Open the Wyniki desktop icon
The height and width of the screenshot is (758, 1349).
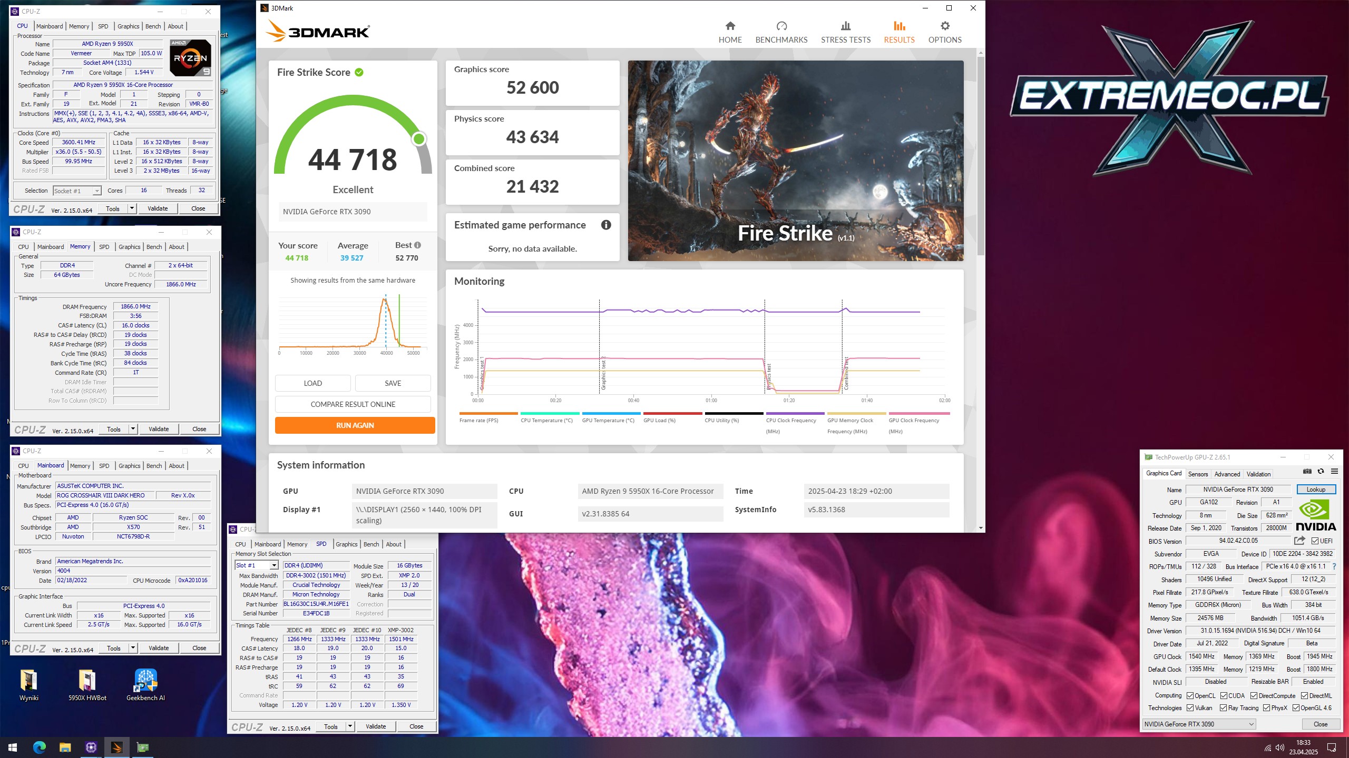(x=29, y=685)
